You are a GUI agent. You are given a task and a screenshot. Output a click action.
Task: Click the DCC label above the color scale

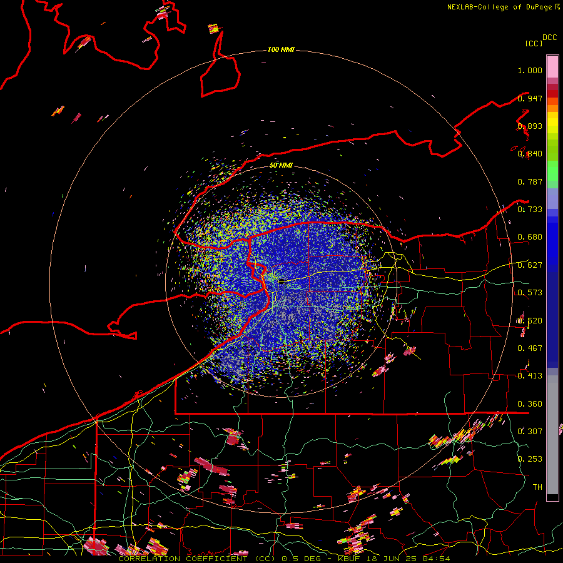[x=549, y=38]
